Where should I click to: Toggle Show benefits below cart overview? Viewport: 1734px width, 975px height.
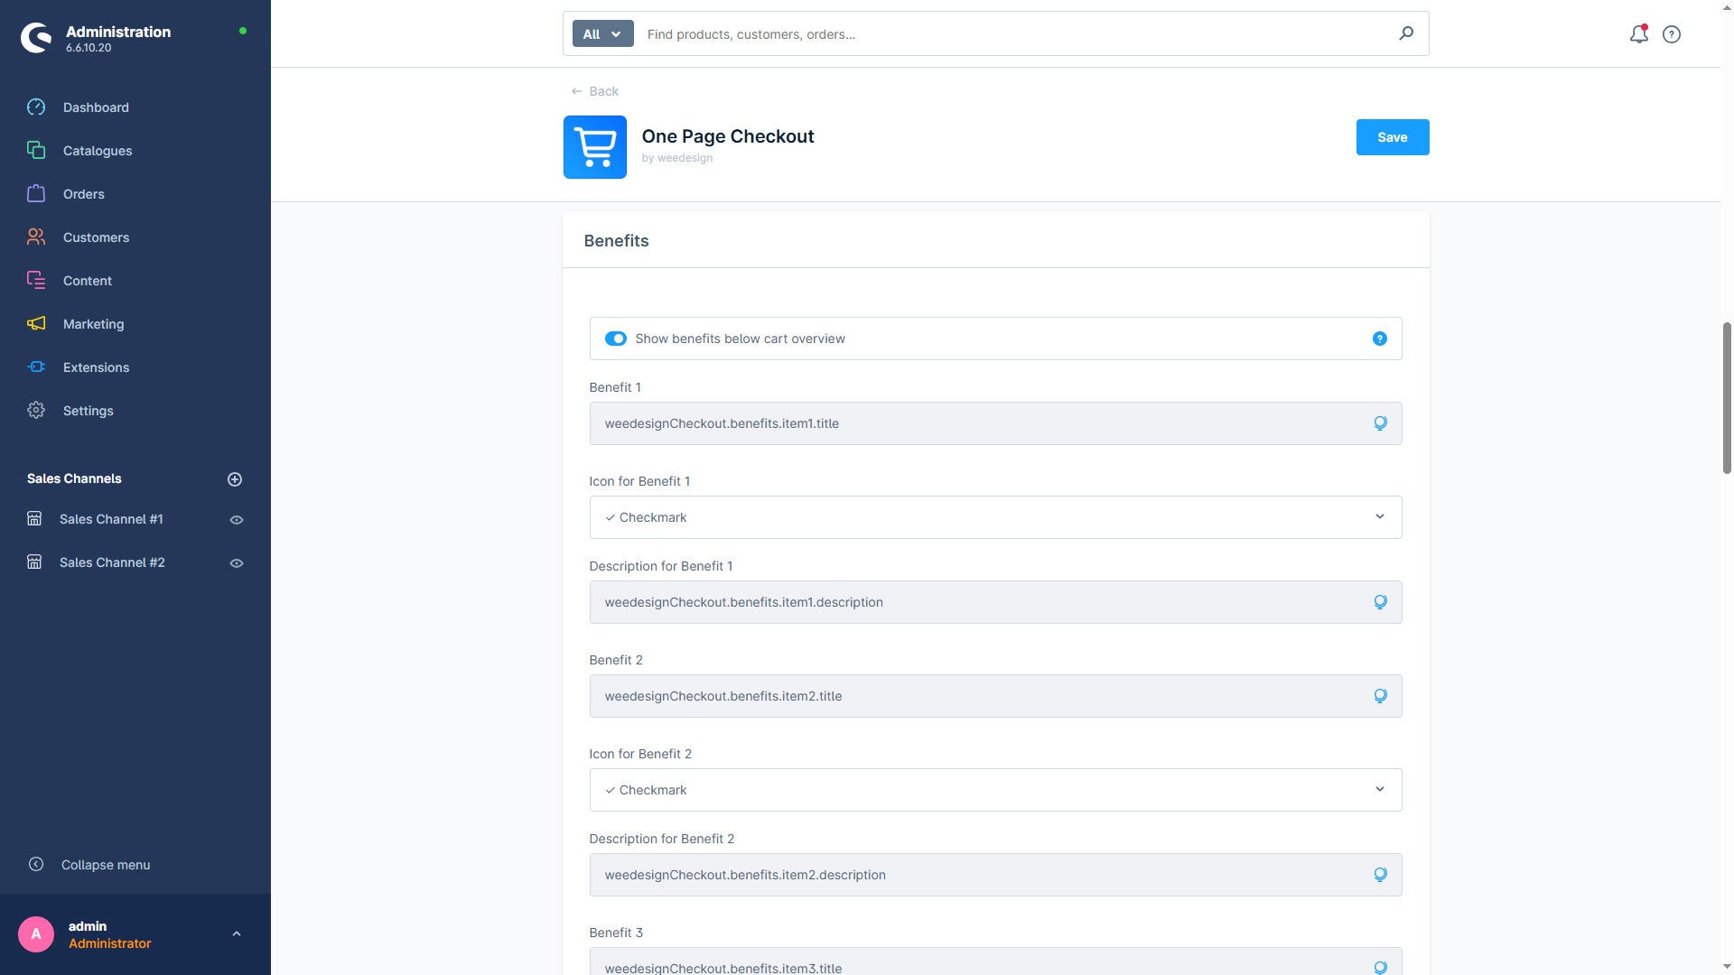coord(616,339)
